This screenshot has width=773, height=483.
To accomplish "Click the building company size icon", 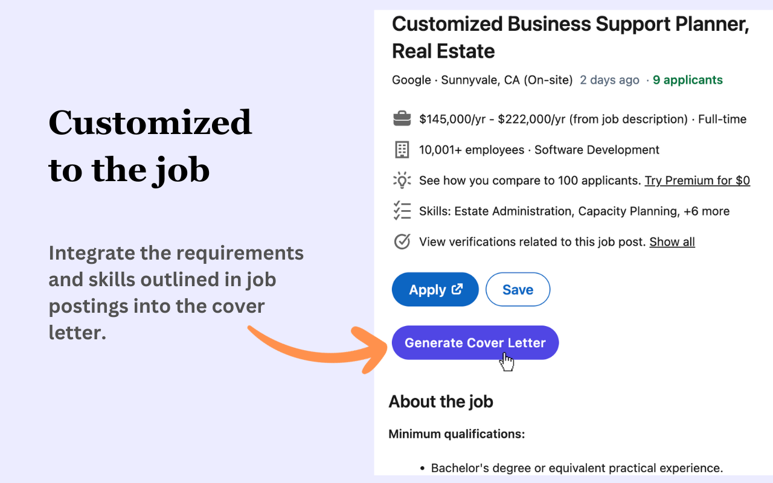I will (x=402, y=150).
